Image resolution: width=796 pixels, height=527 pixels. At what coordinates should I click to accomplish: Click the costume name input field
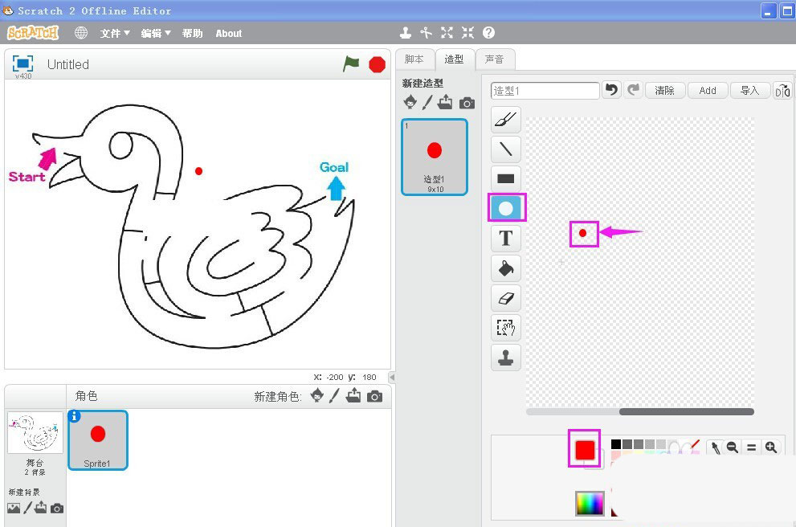click(x=545, y=91)
